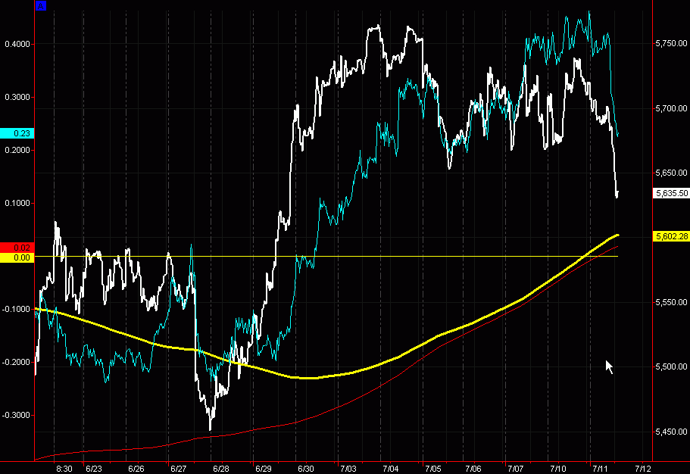Select the cyan 0.23 value tag

(x=17, y=133)
